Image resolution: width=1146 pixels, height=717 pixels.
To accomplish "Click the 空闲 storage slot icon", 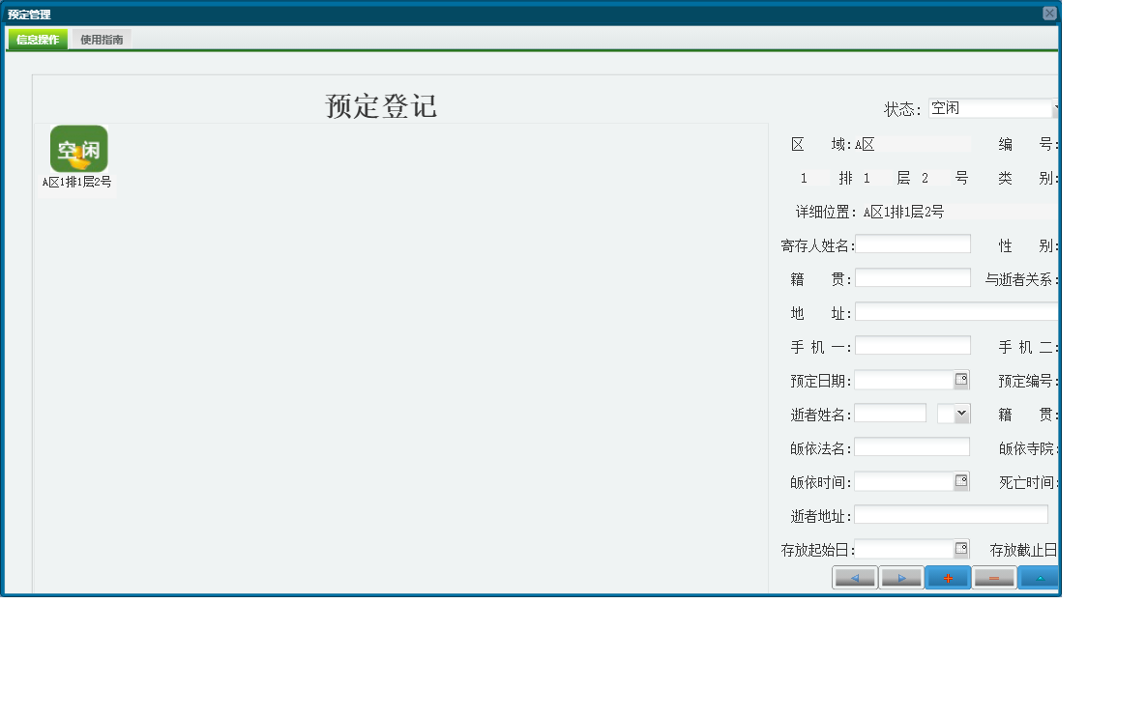I will coord(77,149).
